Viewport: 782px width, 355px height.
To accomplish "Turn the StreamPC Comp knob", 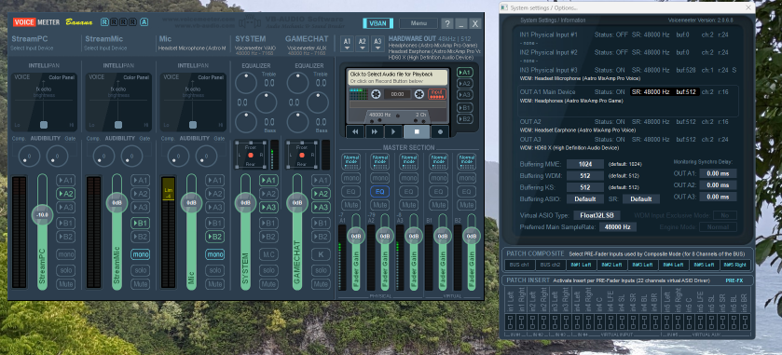I will coord(29,156).
